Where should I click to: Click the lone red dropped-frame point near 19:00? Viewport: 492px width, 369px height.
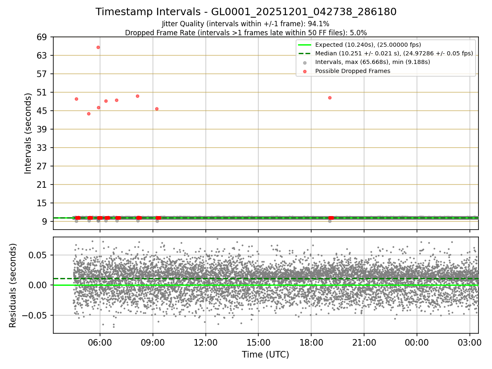330,98
